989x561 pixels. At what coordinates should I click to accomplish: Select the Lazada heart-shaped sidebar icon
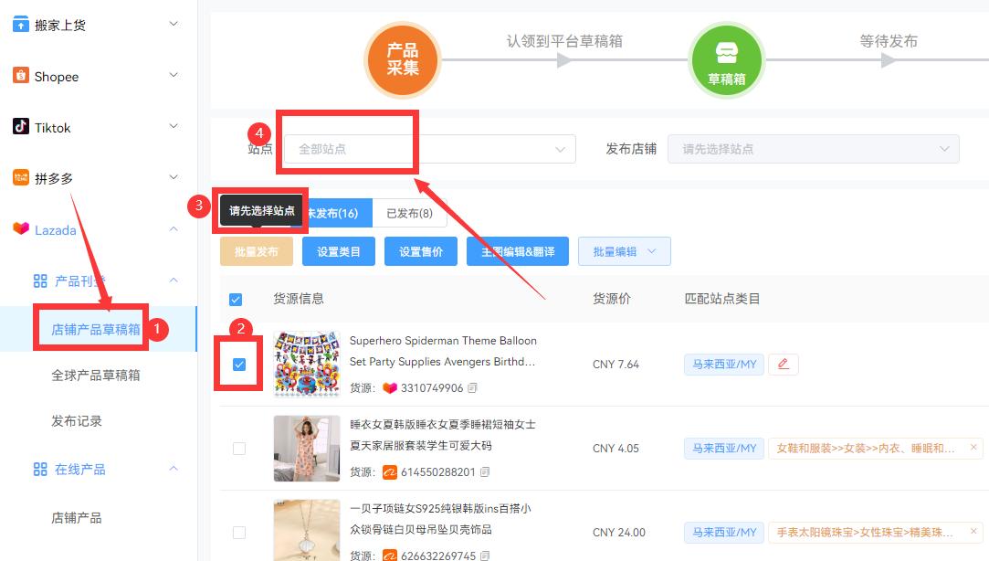(x=23, y=229)
